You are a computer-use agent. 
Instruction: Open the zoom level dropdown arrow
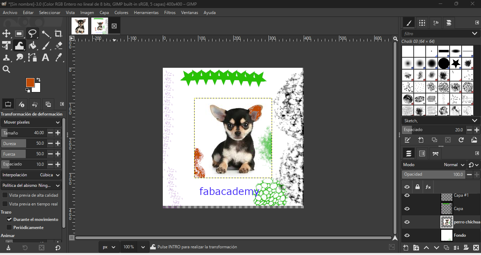pyautogui.click(x=143, y=247)
